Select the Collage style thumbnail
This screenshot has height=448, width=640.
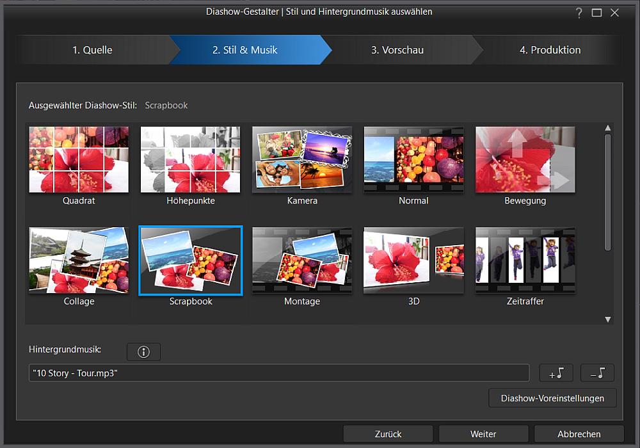79,260
